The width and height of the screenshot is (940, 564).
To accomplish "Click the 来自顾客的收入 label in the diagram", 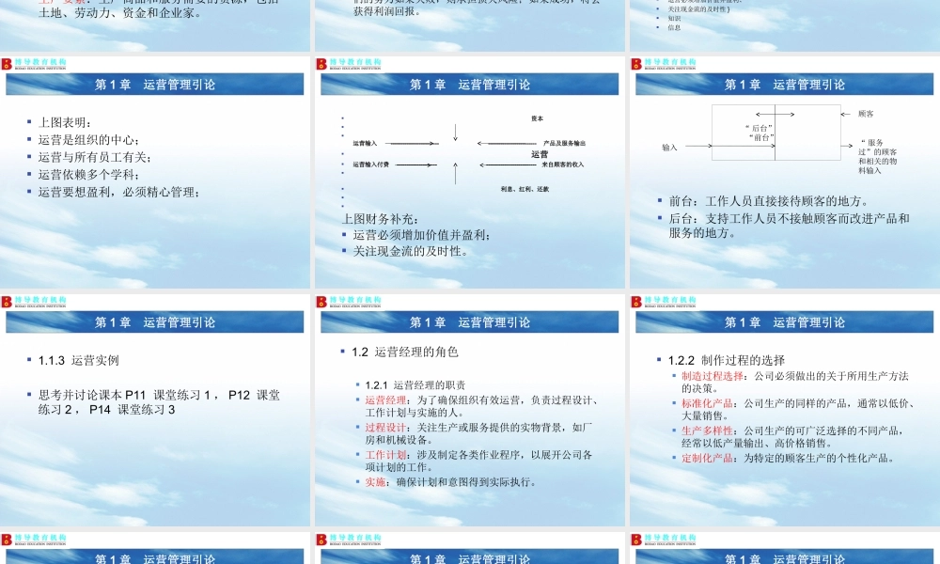I will coord(563,164).
